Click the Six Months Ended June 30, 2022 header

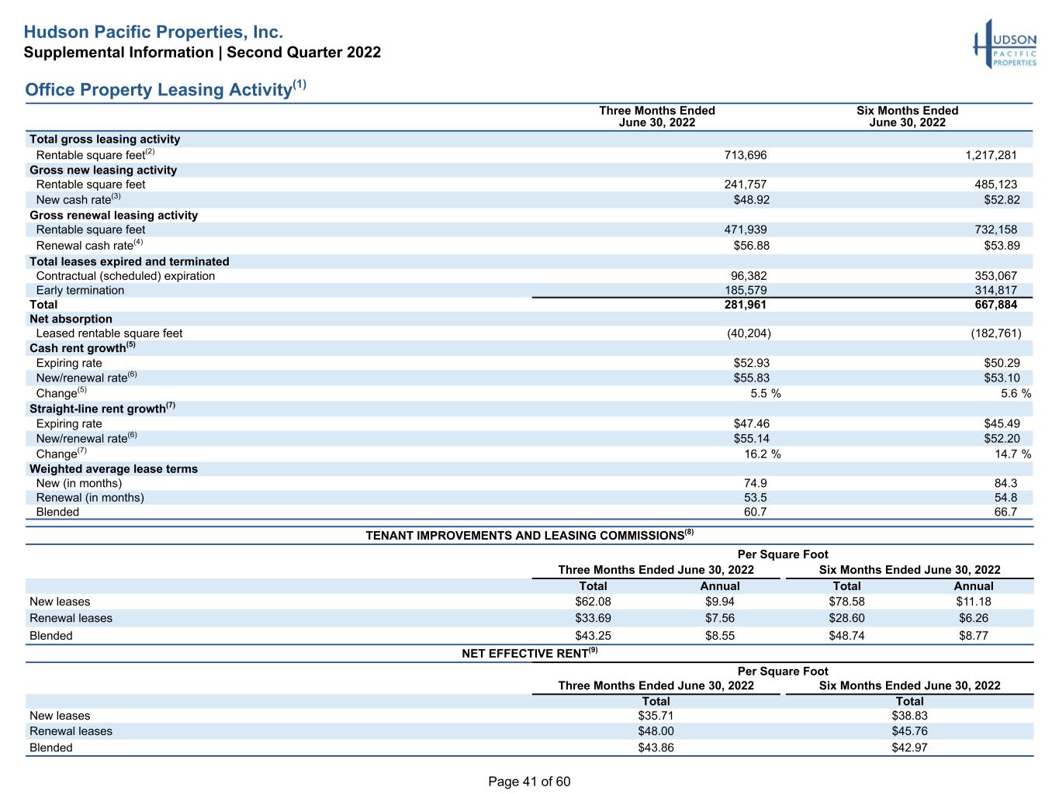[x=907, y=116]
